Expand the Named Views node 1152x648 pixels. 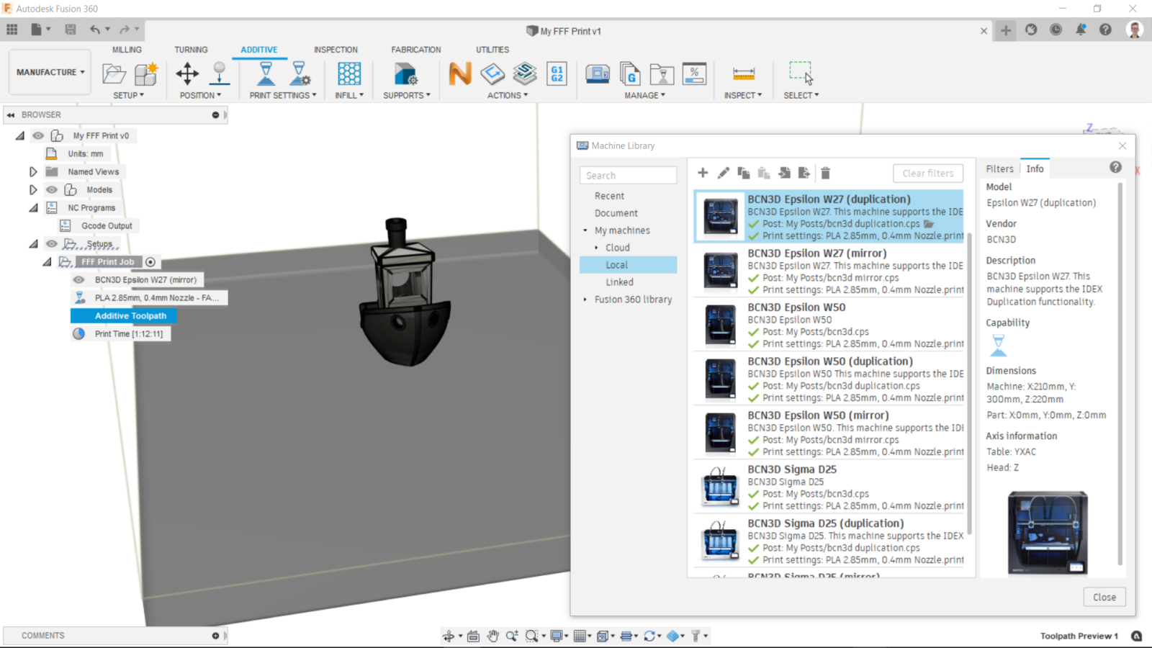click(32, 171)
